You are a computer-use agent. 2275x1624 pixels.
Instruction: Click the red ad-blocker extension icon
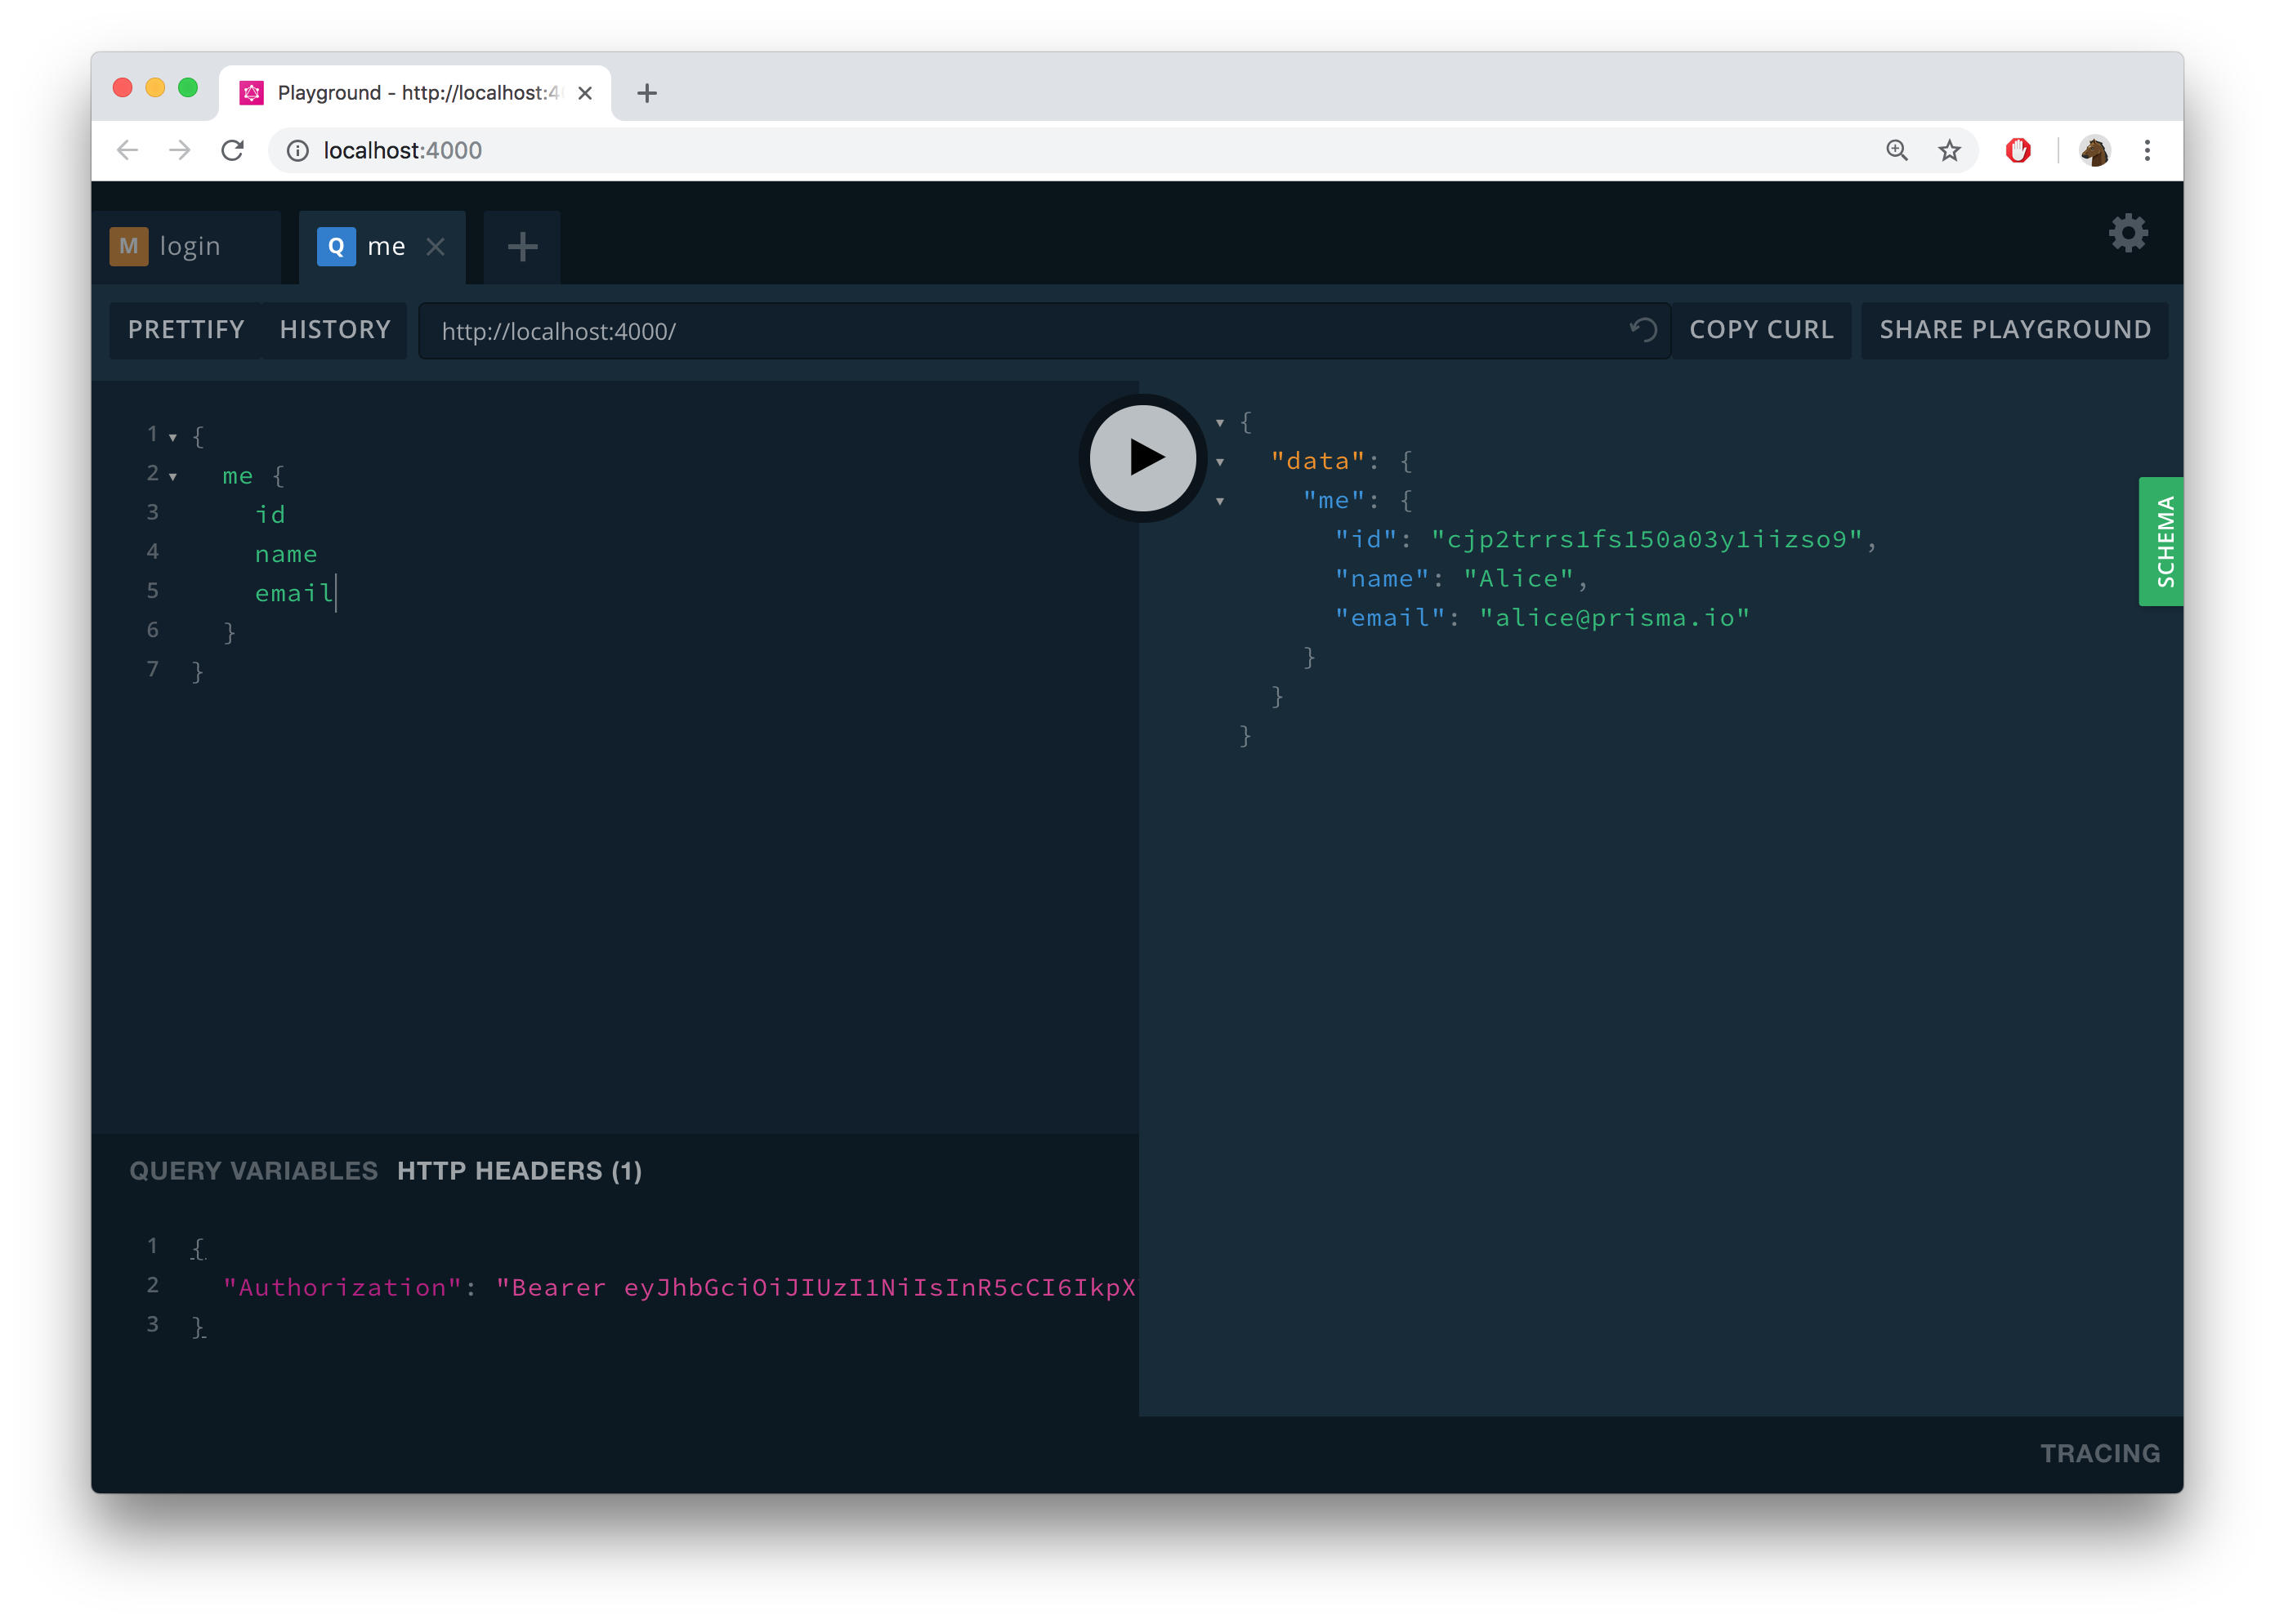(2018, 150)
